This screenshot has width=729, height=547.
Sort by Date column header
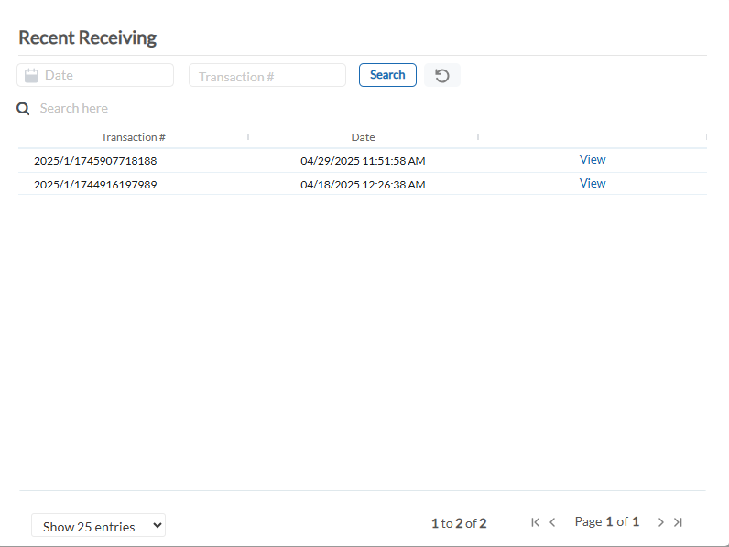point(363,137)
